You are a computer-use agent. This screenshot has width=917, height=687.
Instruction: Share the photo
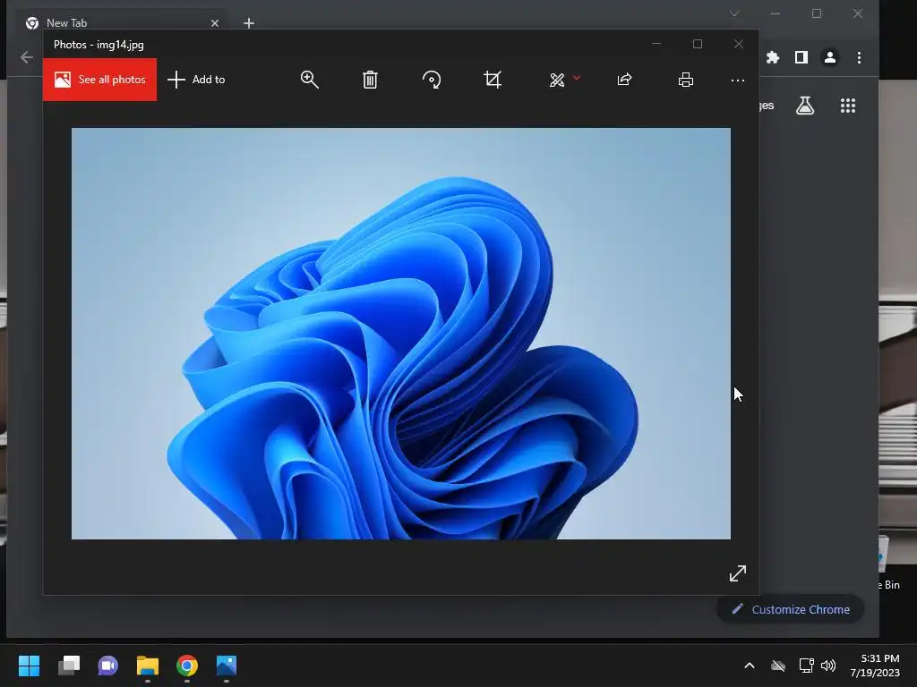point(624,80)
